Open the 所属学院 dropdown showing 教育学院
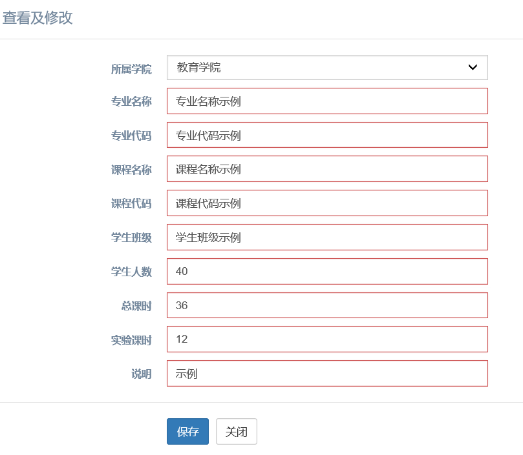 pos(327,67)
